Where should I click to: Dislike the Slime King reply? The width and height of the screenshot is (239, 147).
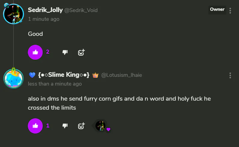[65, 126]
